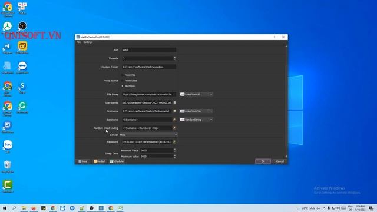Click the Maximum Value spinner arrows
Viewport: 377px width, 212px height.
[x=175, y=157]
